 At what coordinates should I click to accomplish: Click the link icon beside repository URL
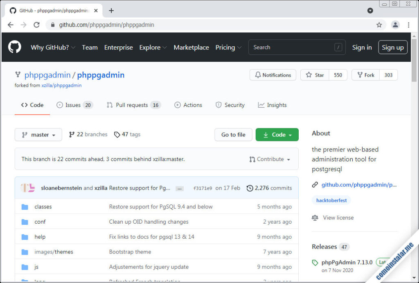tap(315, 185)
